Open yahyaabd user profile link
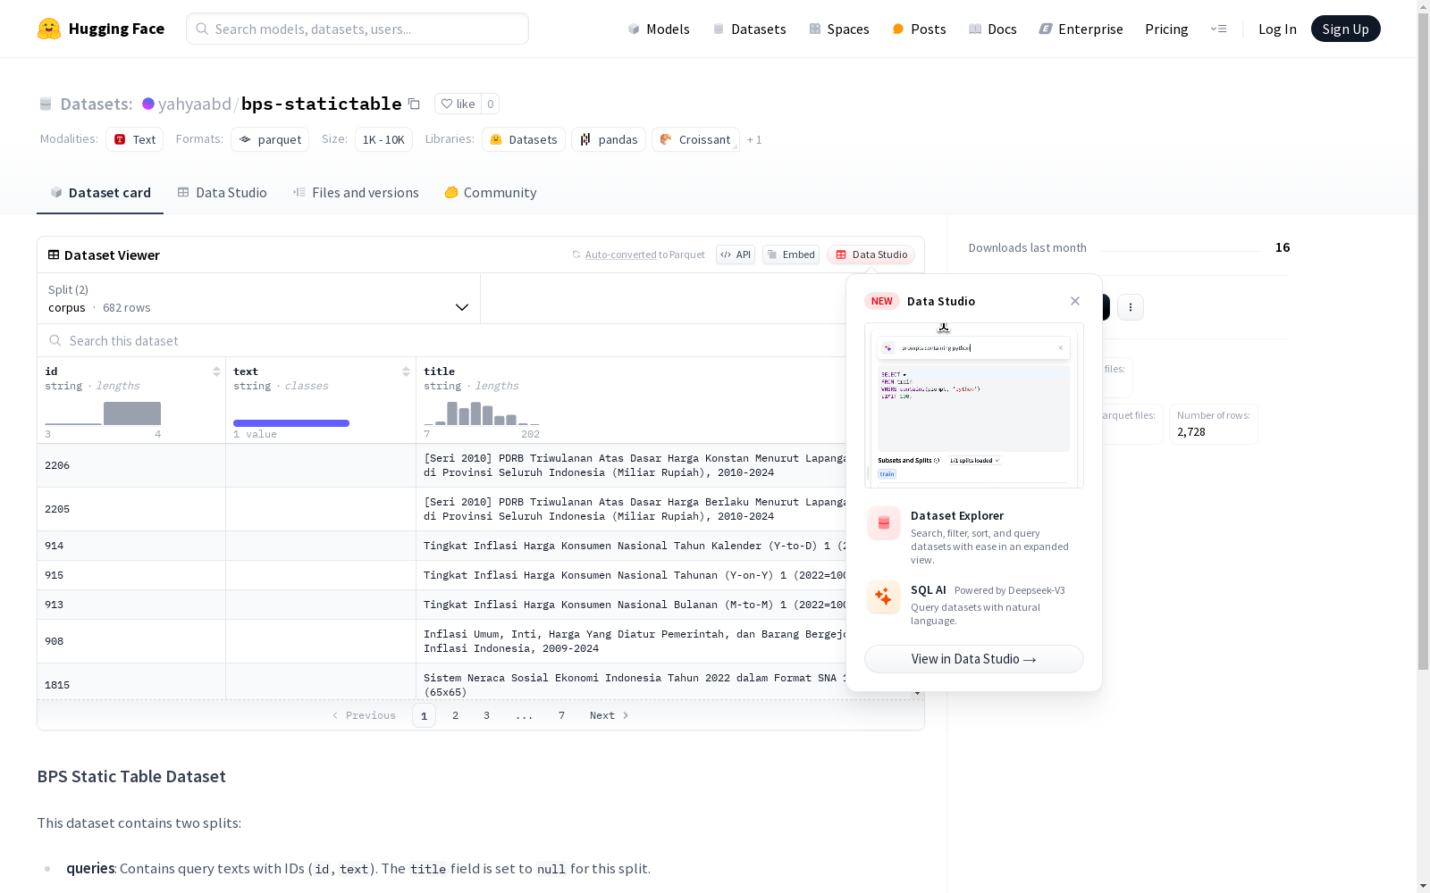1430x893 pixels. point(195,104)
